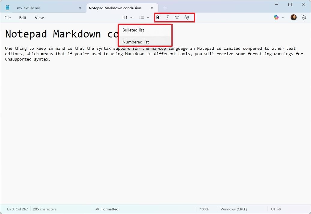Screen dimensions: 311x214
Task: Insert a hyperlink using the link icon
Action: point(177,17)
